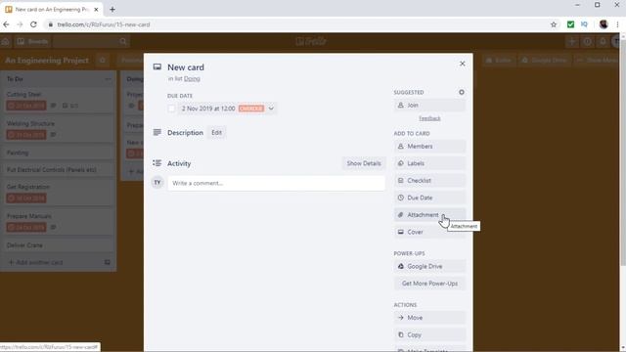This screenshot has height=352, width=626.
Task: Open the Prepare Manuals card
Action: tap(59, 222)
